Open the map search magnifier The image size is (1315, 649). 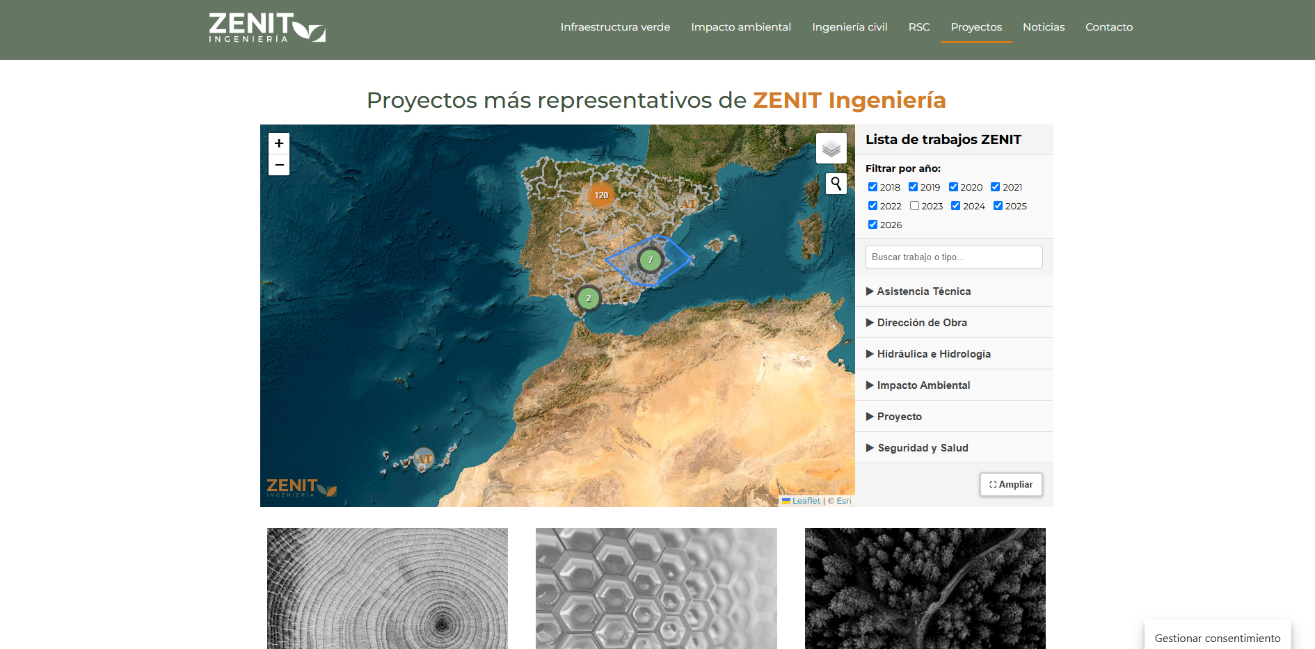pos(836,184)
